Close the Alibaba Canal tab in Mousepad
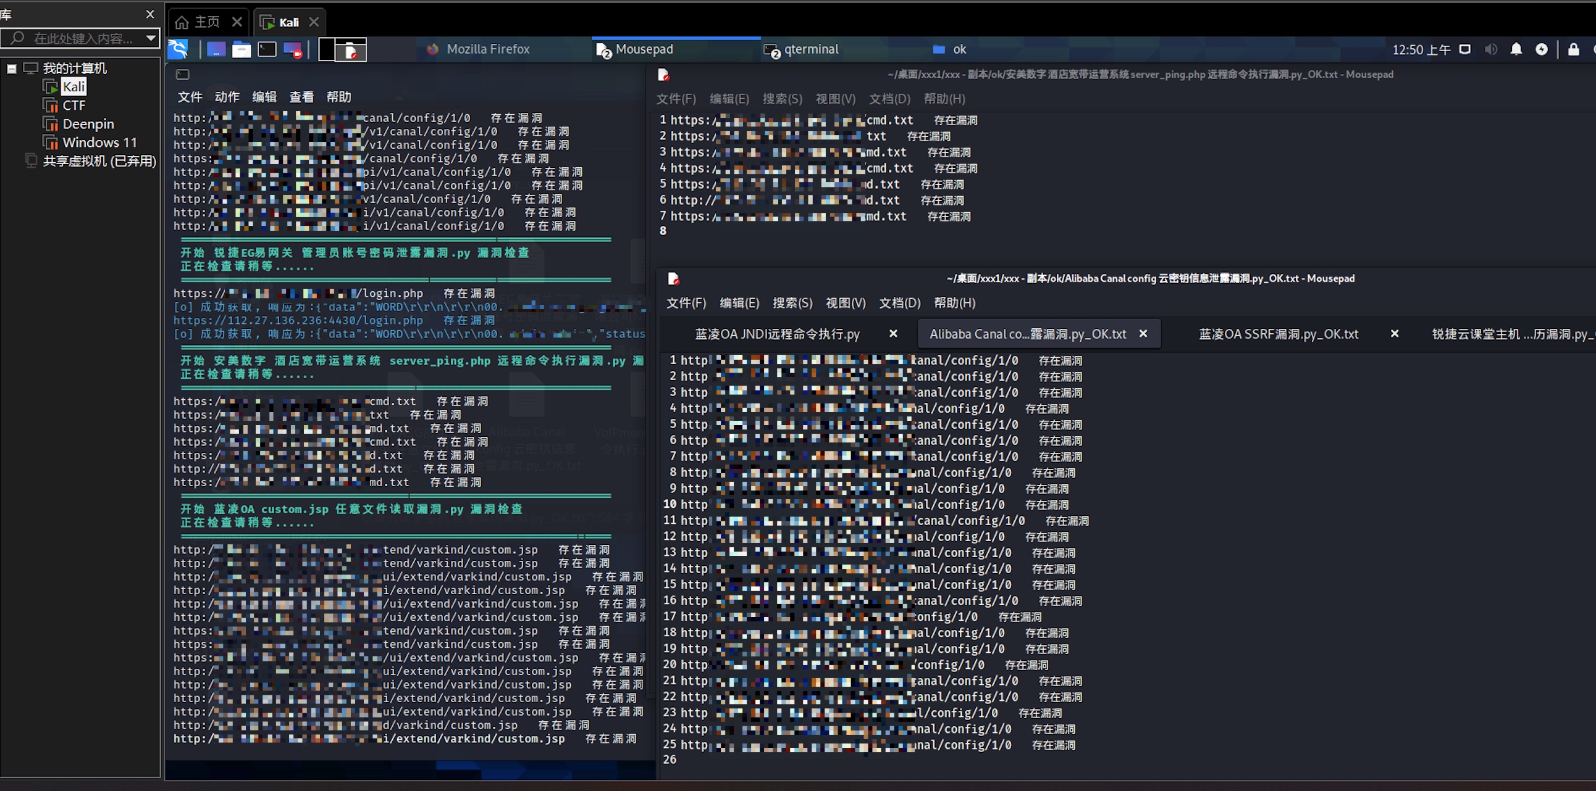 coord(1143,334)
